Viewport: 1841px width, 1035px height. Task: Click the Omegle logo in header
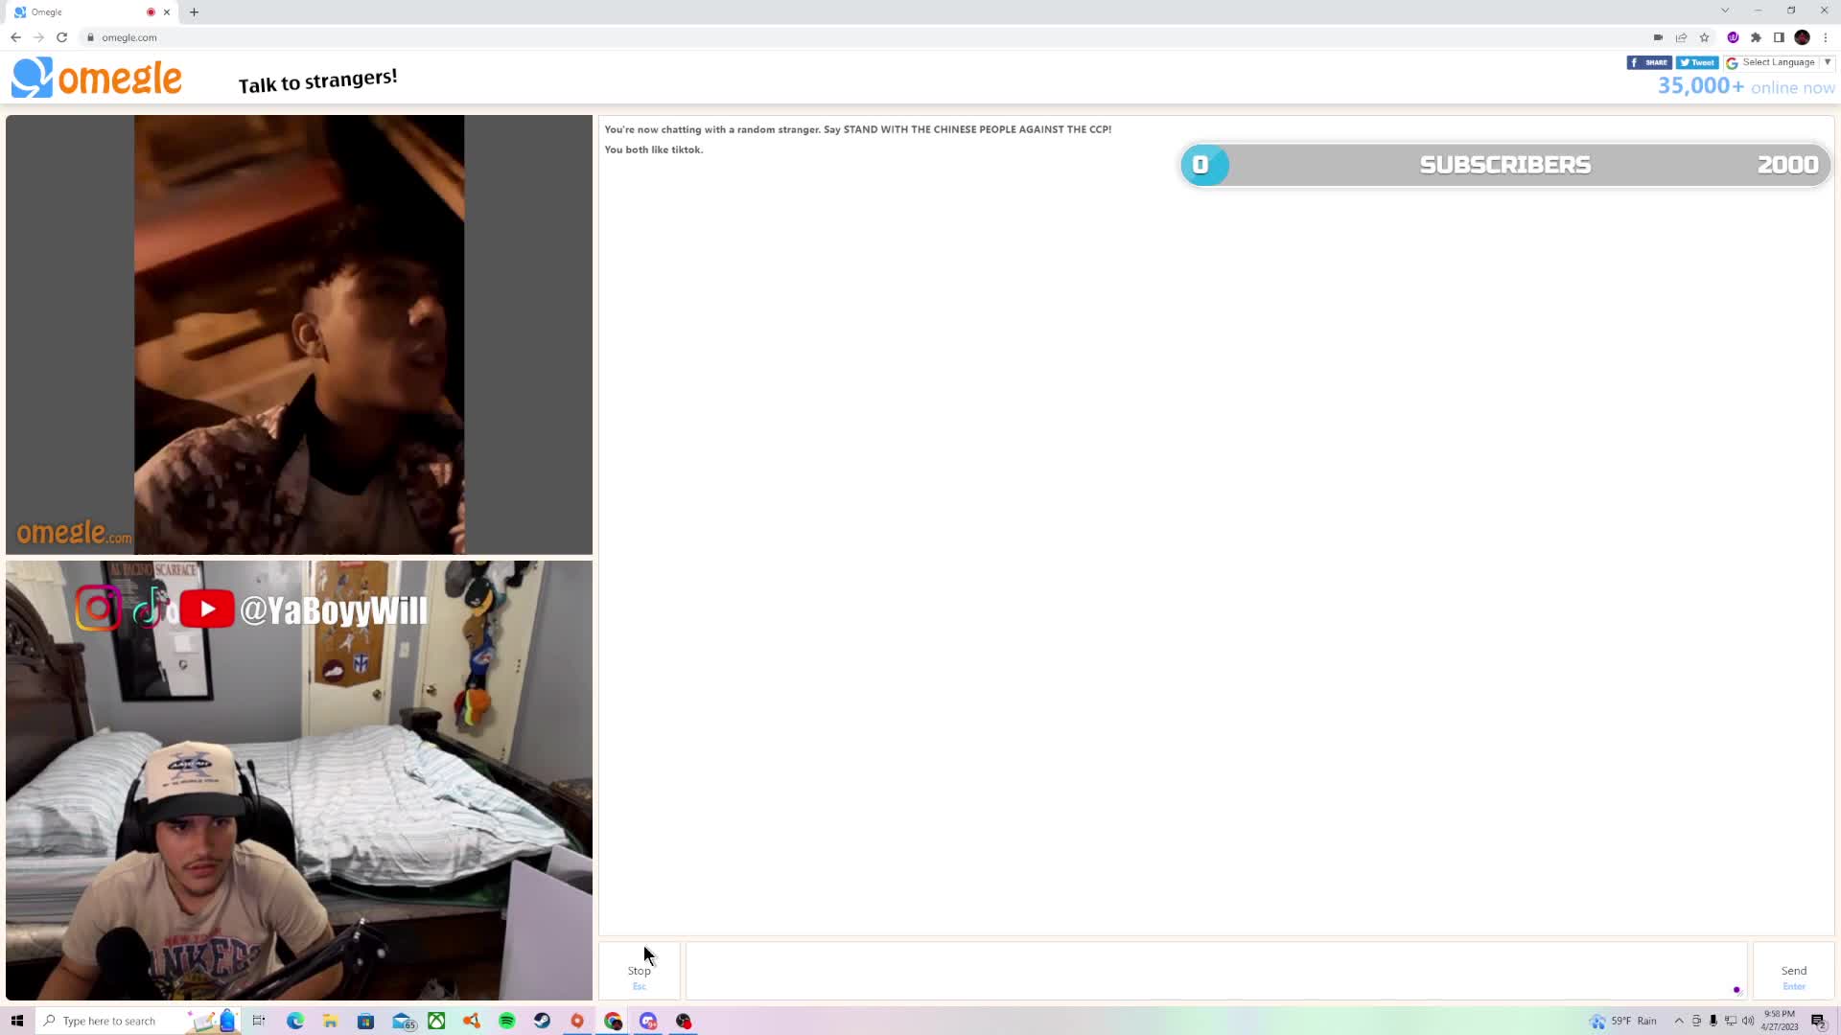pyautogui.click(x=97, y=78)
